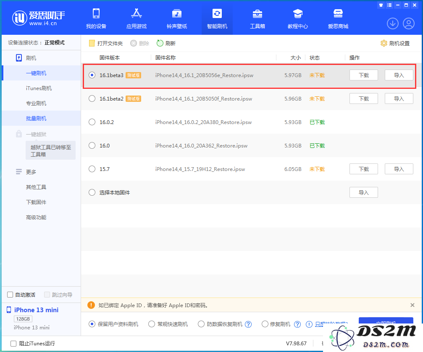Download the 15.7 firmware
This screenshot has height=352, width=423.
tap(364, 169)
